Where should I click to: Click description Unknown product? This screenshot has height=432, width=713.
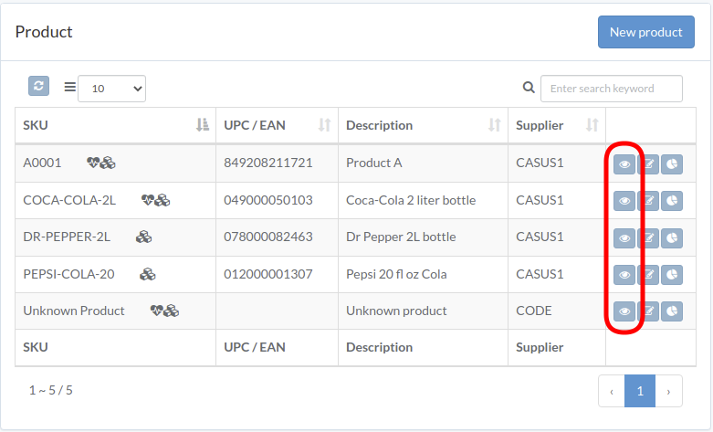396,311
